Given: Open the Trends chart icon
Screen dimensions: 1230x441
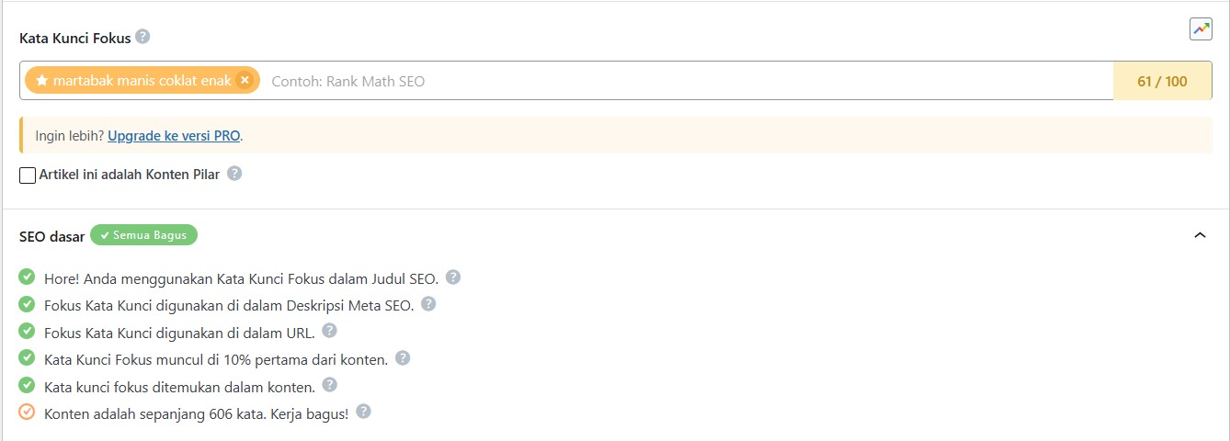Looking at the screenshot, I should (1201, 29).
